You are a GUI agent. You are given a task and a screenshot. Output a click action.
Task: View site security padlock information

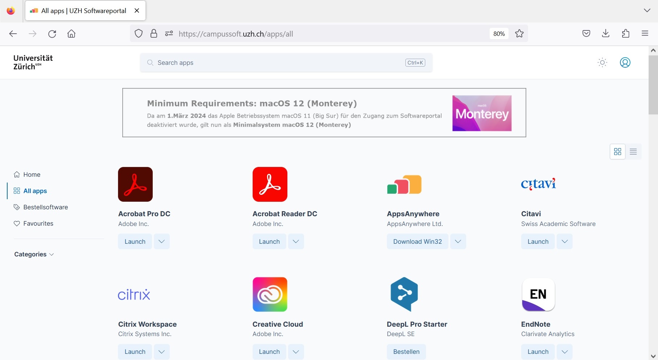154,34
